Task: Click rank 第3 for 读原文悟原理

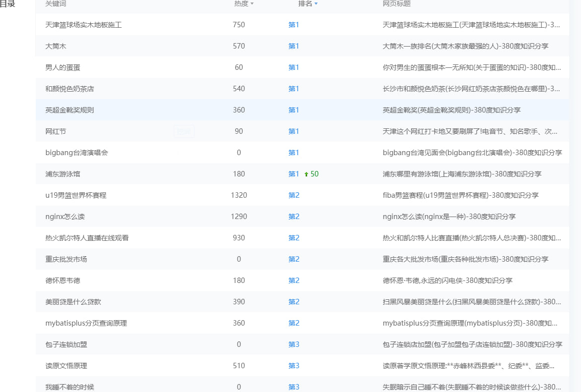Action: pos(294,366)
